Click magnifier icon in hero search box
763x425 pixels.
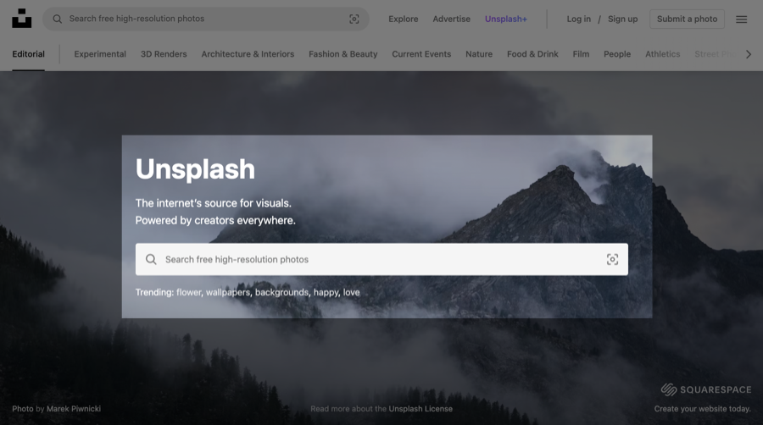[x=152, y=259]
